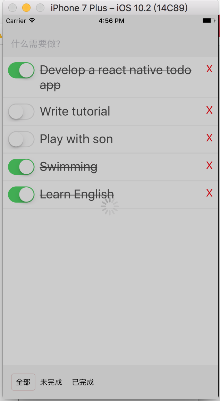Mark Write tutorial as completed
The image size is (220, 401).
click(x=21, y=111)
